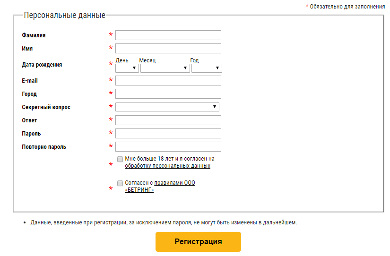Expand the Год dropdown
The width and height of the screenshot is (390, 256).
coord(207,68)
